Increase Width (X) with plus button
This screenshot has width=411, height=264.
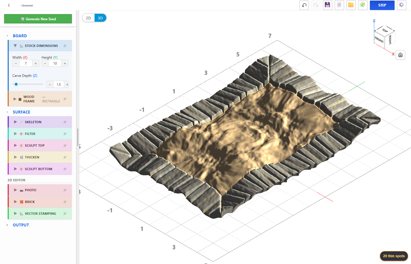36,63
